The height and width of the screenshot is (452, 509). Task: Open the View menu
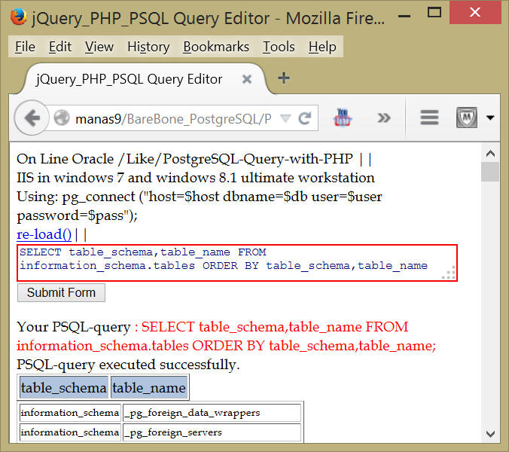[99, 47]
